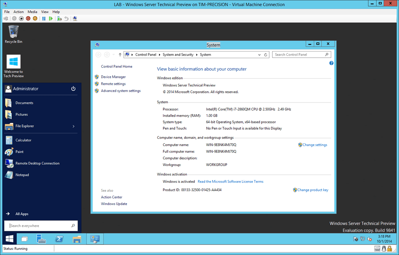Open the Action menu
The height and width of the screenshot is (255, 399).
click(18, 11)
